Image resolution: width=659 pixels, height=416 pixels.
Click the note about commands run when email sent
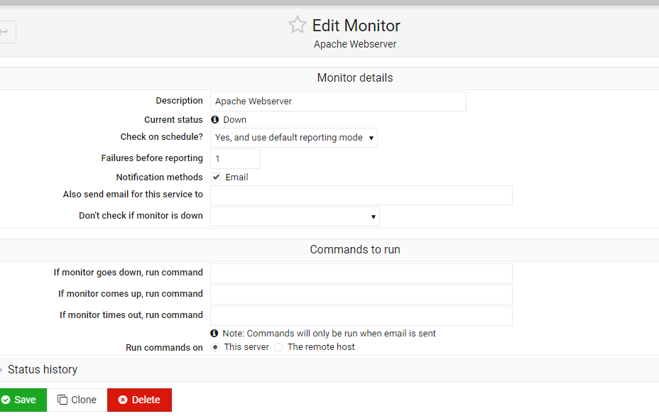point(329,333)
